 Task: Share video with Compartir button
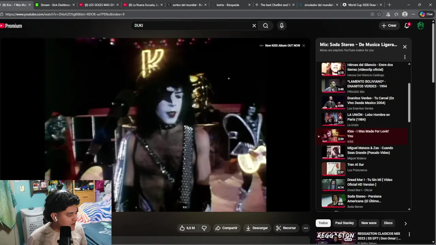(226, 228)
